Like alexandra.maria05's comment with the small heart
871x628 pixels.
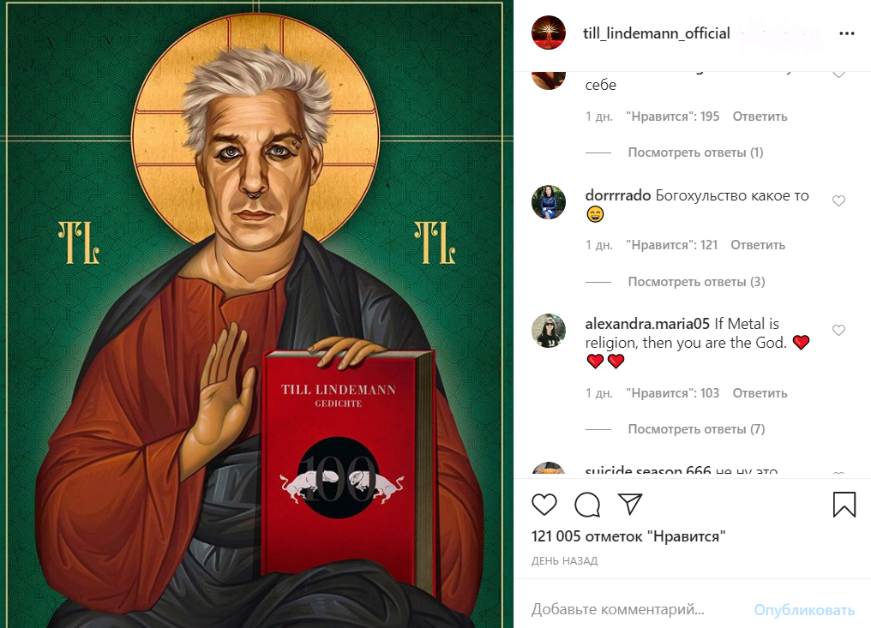point(838,330)
